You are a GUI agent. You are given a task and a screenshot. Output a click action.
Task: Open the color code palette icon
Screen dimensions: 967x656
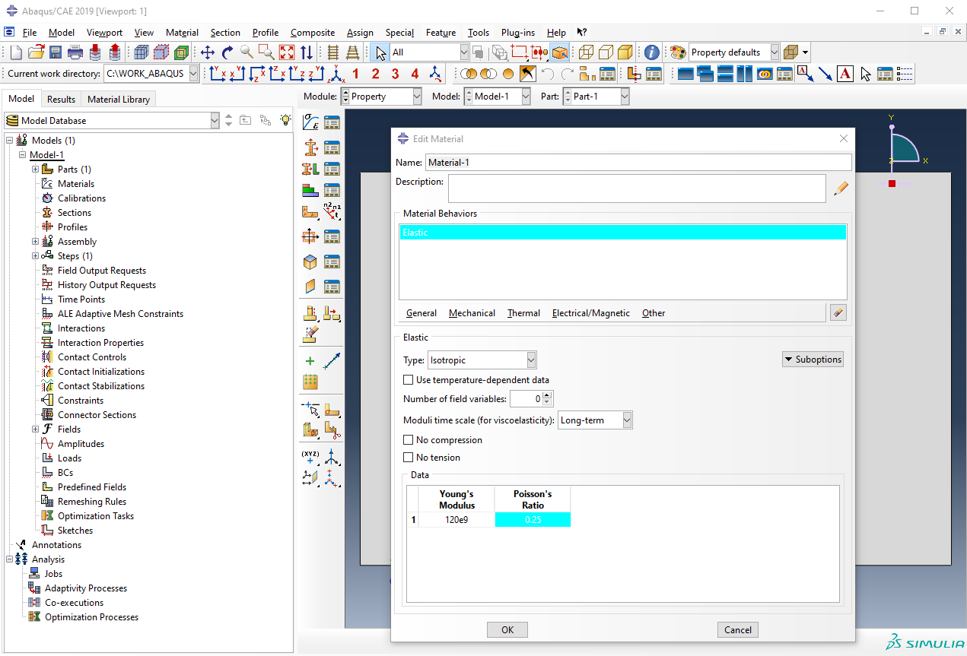[x=677, y=52]
